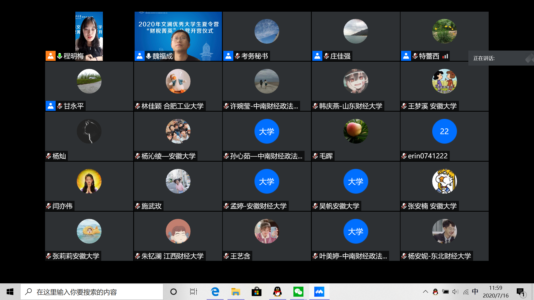The image size is (534, 300).
Task: Expand the hidden system tray icons
Action: pyautogui.click(x=425, y=292)
